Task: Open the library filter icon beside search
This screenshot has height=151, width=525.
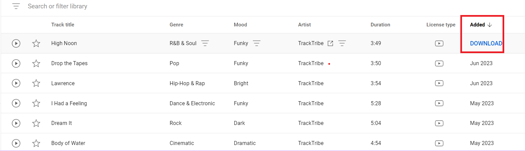Action: point(16,6)
